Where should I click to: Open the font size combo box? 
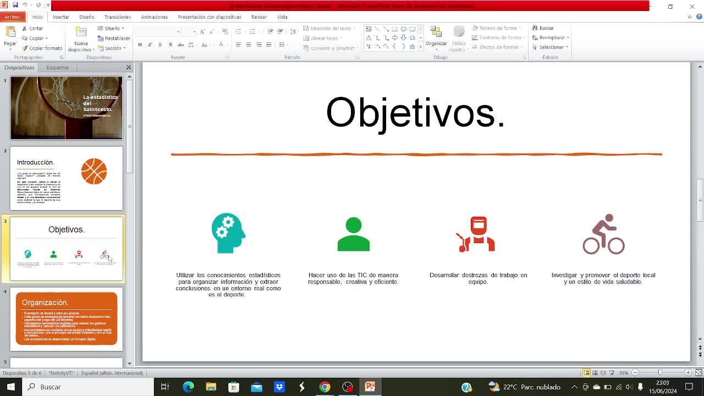(x=189, y=31)
